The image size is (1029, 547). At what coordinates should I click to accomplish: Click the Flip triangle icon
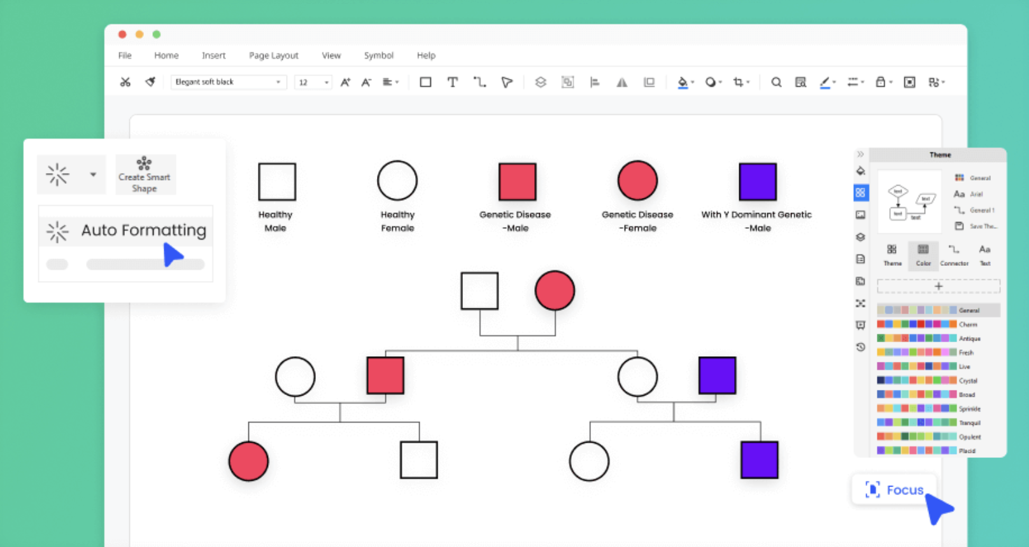click(x=622, y=82)
